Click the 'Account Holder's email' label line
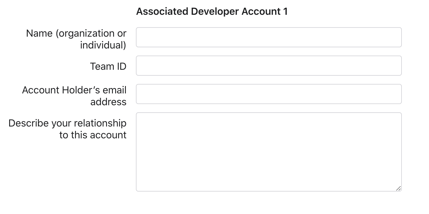This screenshot has width=429, height=214. (x=74, y=90)
